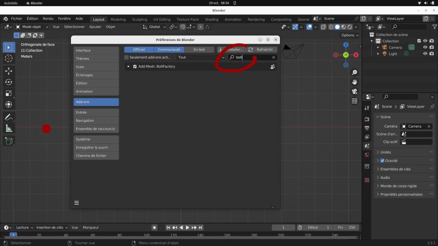
Task: Clear the add-on search field
Action: (273, 57)
